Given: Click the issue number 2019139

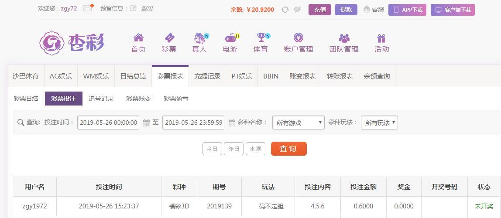Looking at the screenshot, I should (219, 206).
